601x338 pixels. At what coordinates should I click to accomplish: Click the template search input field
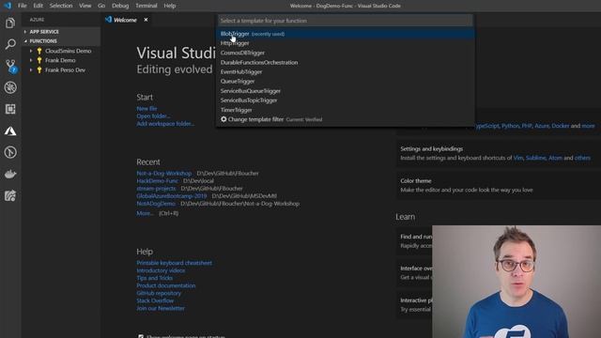tap(345, 21)
